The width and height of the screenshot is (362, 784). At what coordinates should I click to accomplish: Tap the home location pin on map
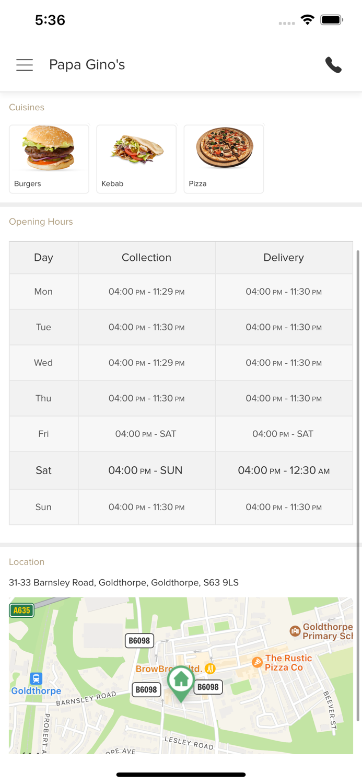181,681
